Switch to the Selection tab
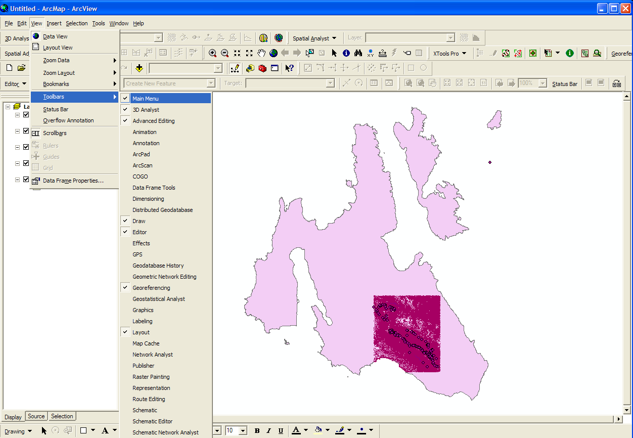The width and height of the screenshot is (633, 438). coord(62,416)
